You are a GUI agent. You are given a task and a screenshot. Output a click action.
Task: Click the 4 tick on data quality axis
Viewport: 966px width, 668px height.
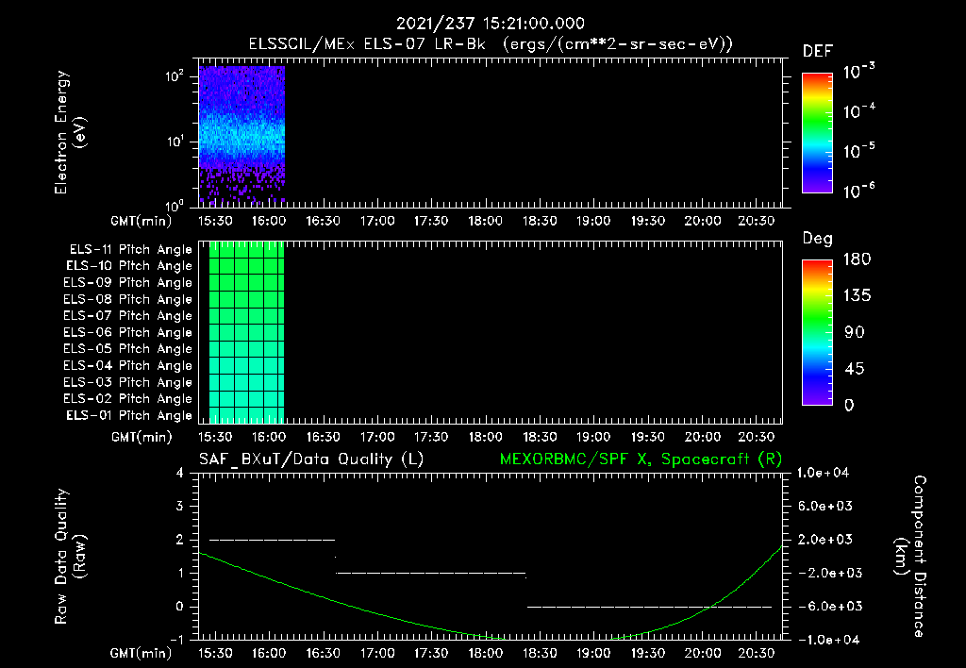[x=180, y=473]
